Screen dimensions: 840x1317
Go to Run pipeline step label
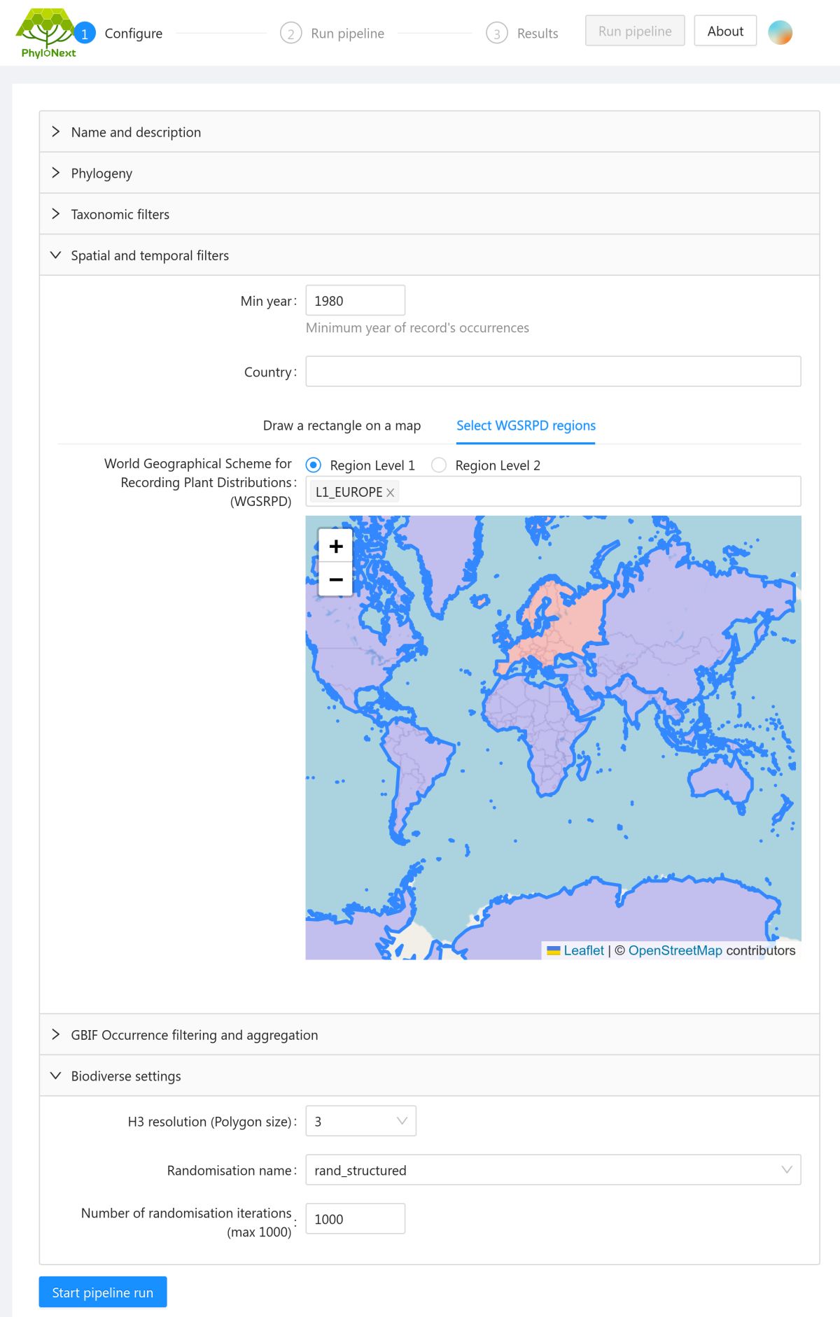click(347, 33)
